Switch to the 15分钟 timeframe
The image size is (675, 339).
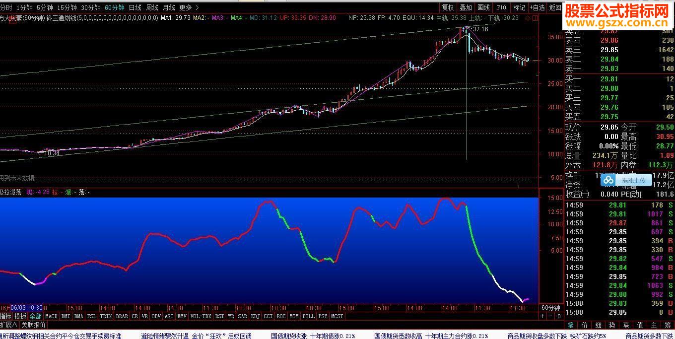[x=67, y=7]
